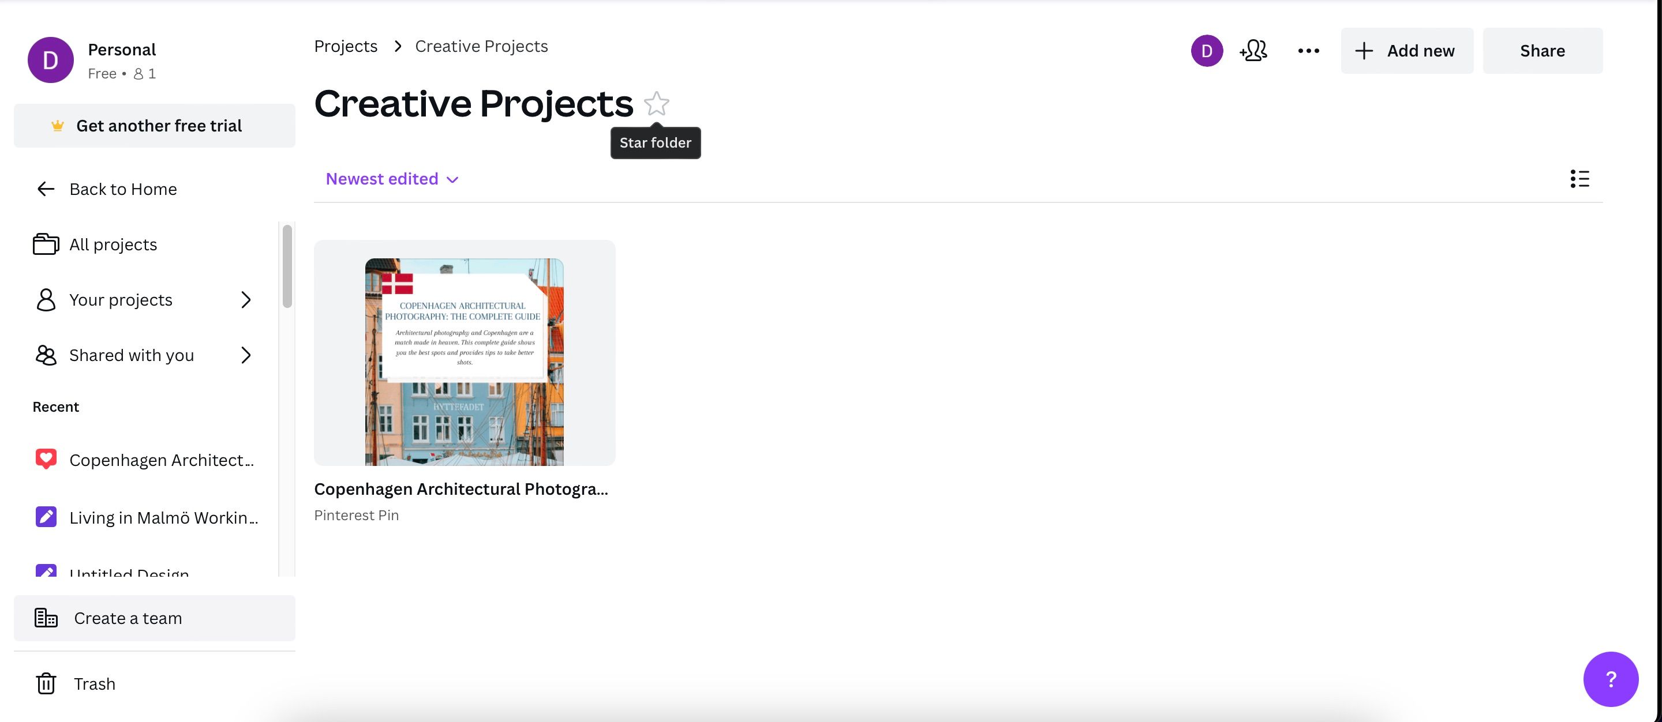Image resolution: width=1662 pixels, height=722 pixels.
Task: Click the invite members person icon
Action: pyautogui.click(x=1252, y=50)
